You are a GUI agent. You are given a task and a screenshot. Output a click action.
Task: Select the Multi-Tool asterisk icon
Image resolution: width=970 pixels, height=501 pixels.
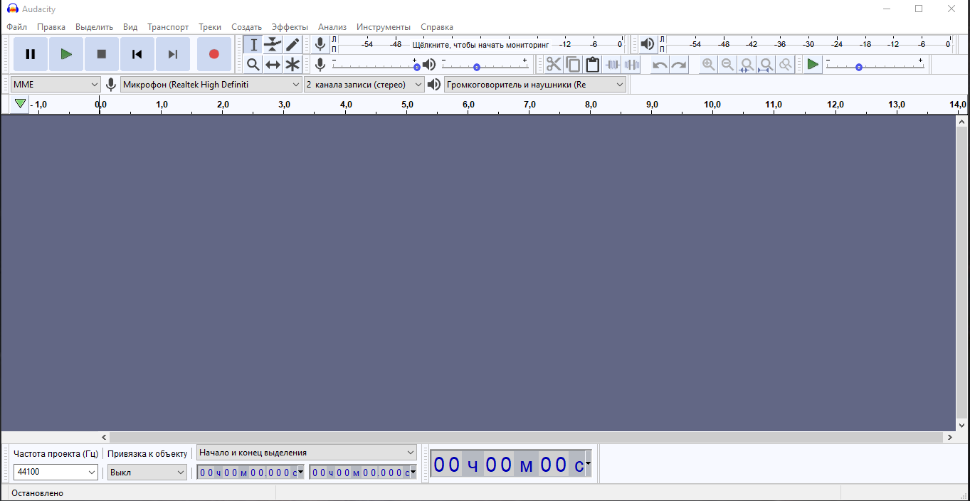292,65
